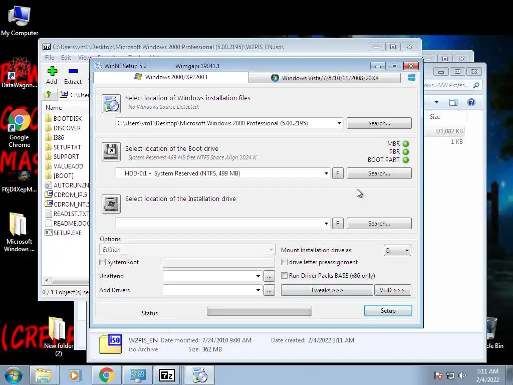
Task: Click Search next to the Installation drive
Action: click(379, 224)
